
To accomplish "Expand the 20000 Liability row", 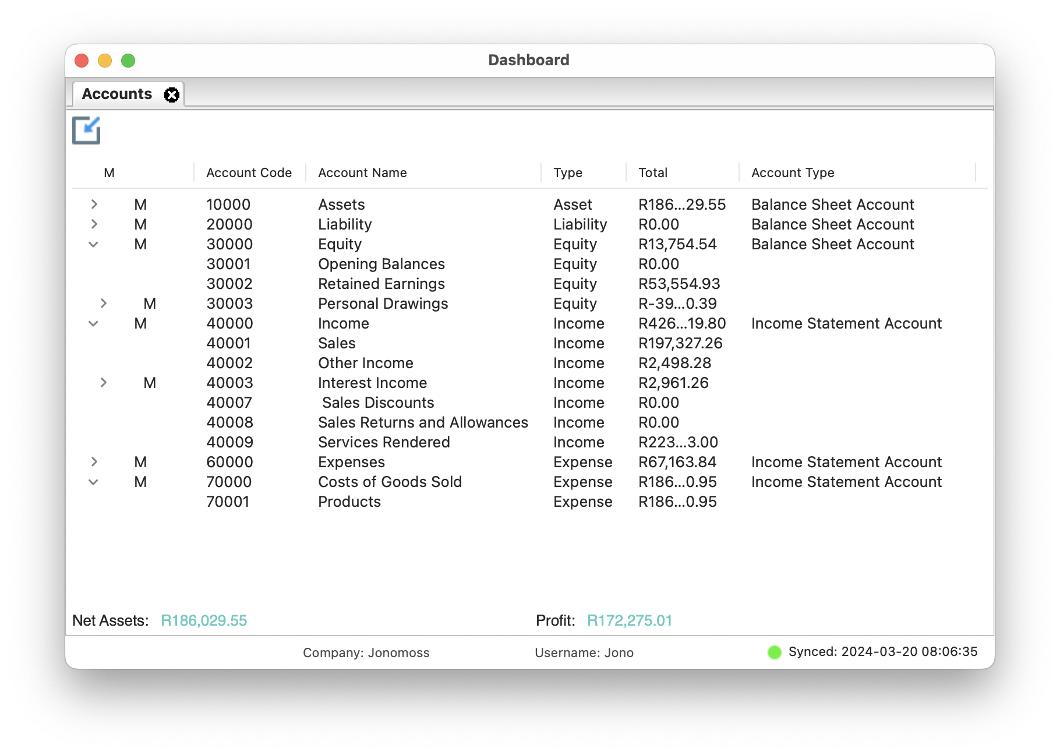I will point(94,224).
